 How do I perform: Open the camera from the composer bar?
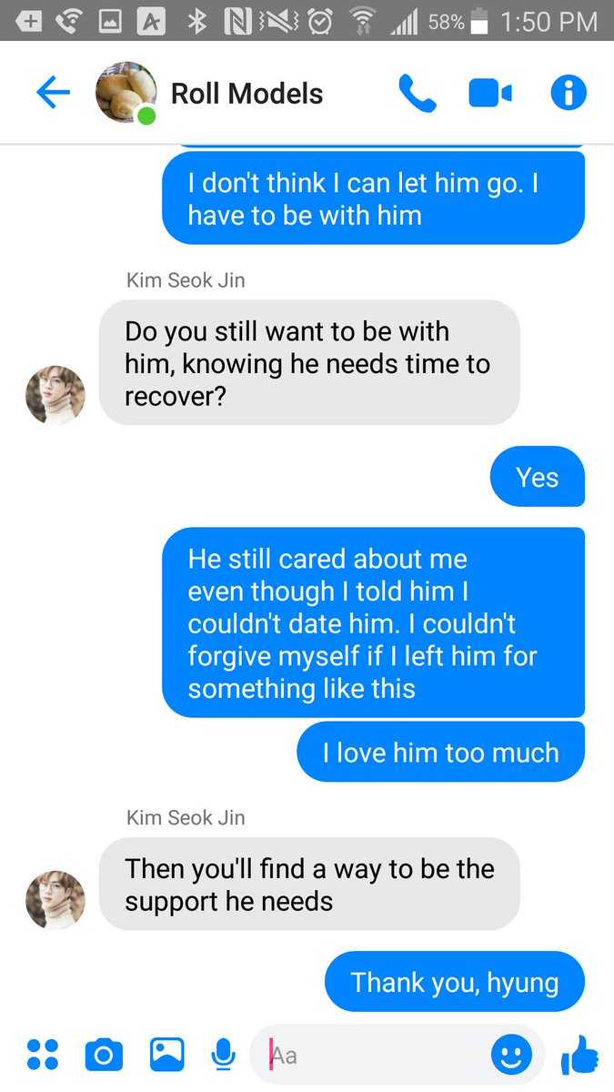coord(104,1055)
